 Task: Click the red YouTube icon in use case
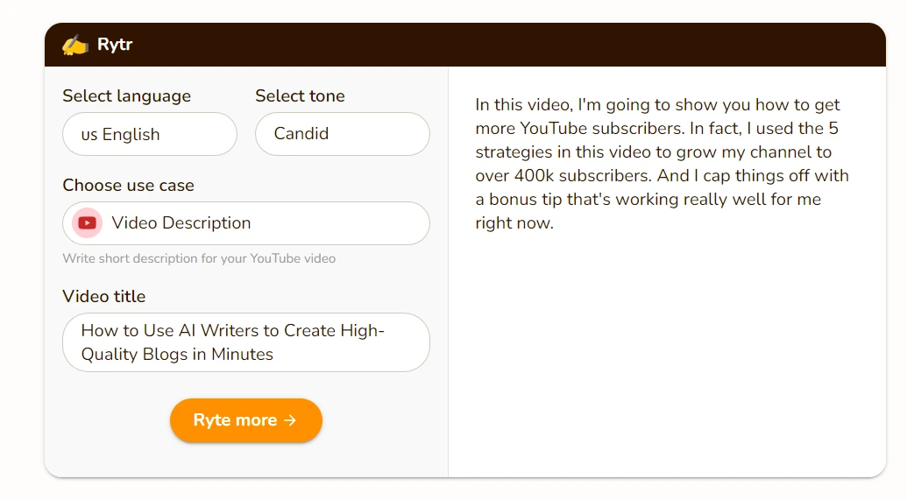(87, 223)
